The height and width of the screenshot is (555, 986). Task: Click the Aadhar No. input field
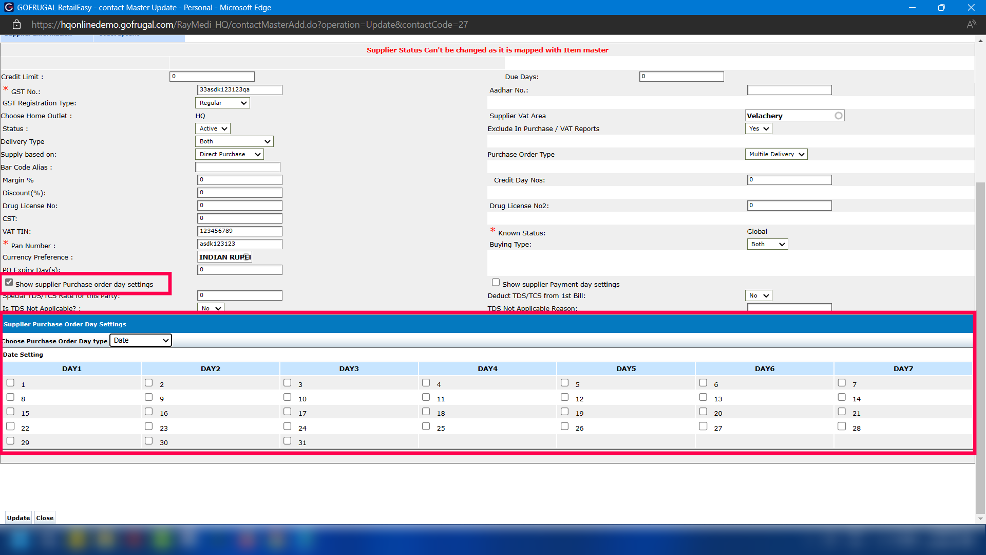click(x=789, y=90)
